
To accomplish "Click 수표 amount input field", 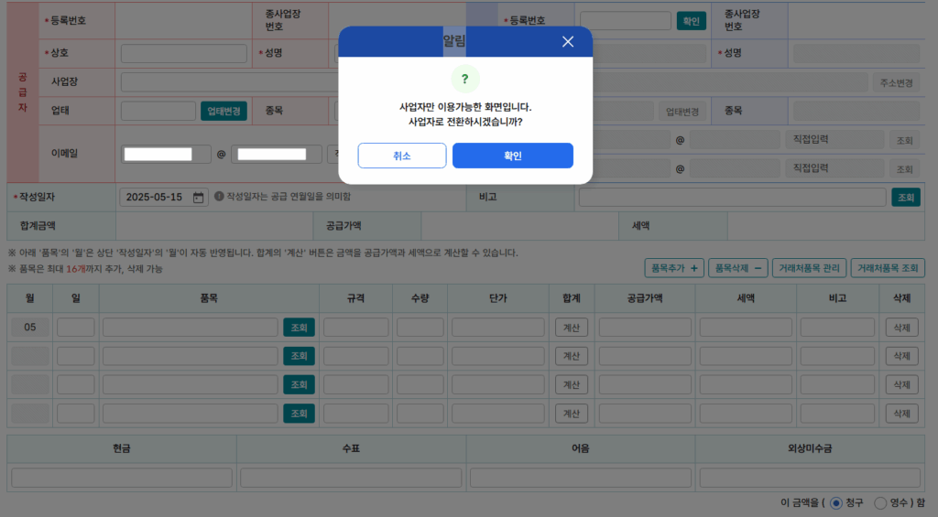I will [x=351, y=478].
